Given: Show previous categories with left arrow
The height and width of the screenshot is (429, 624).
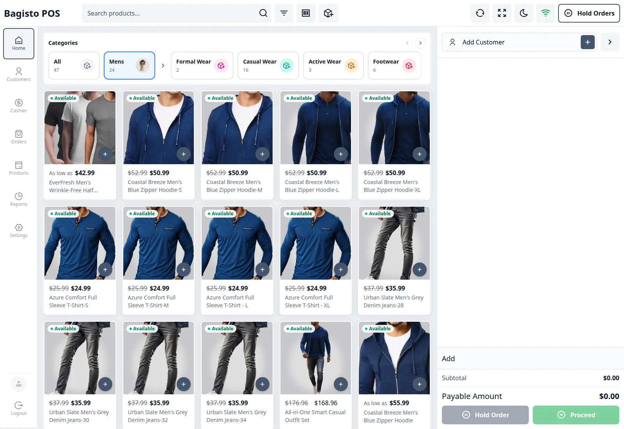Looking at the screenshot, I should [x=407, y=43].
